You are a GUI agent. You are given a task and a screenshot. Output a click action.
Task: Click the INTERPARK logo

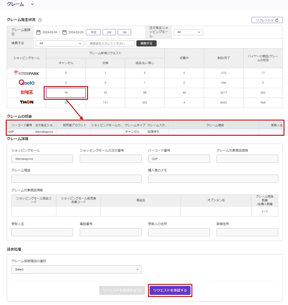click(26, 73)
